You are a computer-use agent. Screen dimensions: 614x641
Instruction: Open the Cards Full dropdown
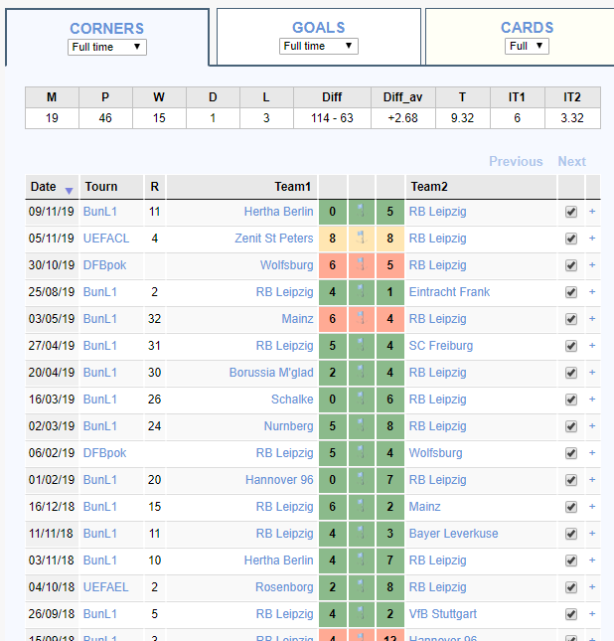(x=527, y=46)
